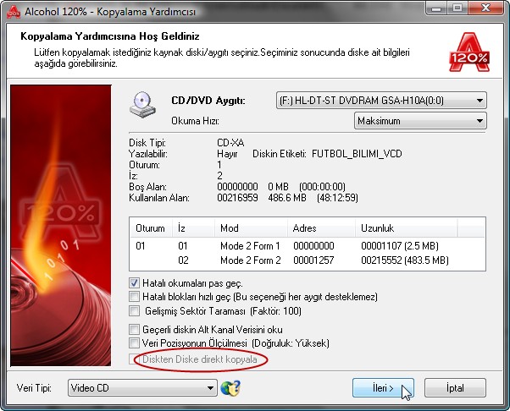Open the data type help globe icon
The height and width of the screenshot is (411, 510).
click(x=230, y=388)
